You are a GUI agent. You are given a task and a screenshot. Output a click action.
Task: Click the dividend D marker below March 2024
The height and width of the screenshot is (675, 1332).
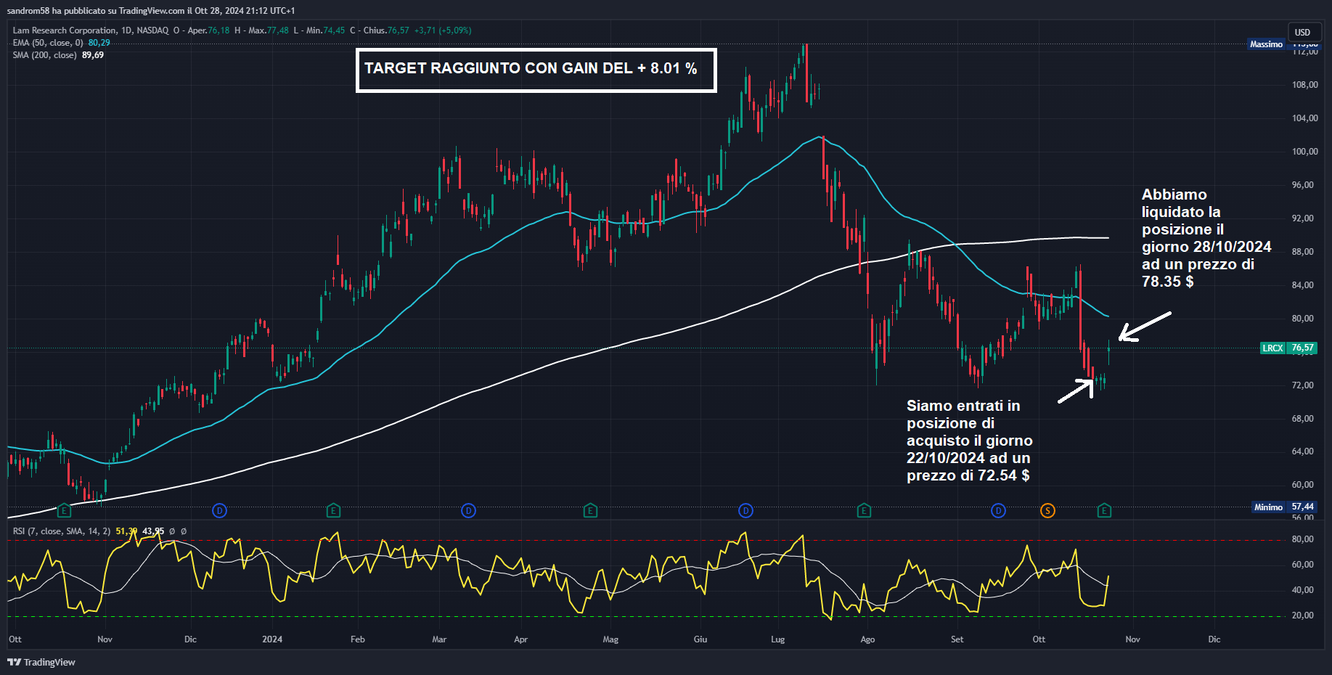pos(468,511)
